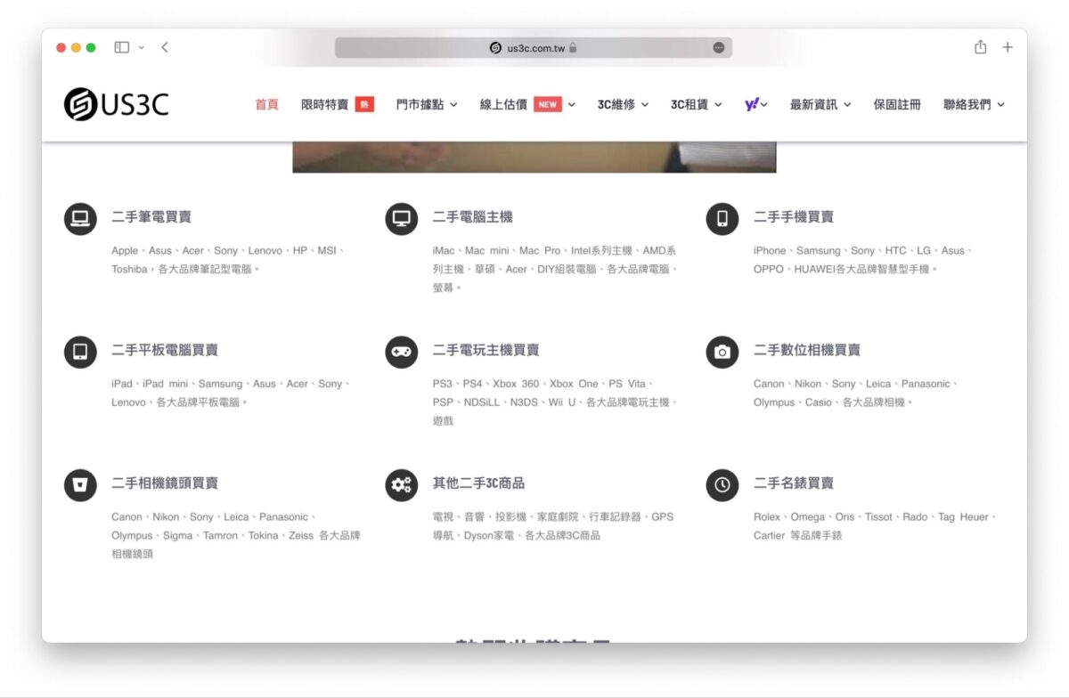Click the clock icon beside 二手名錶買賣

pyautogui.click(x=722, y=485)
